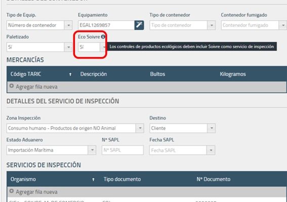Expand the Paletizado dropdown
Image resolution: width=287 pixels, height=202 pixels.
68,47
